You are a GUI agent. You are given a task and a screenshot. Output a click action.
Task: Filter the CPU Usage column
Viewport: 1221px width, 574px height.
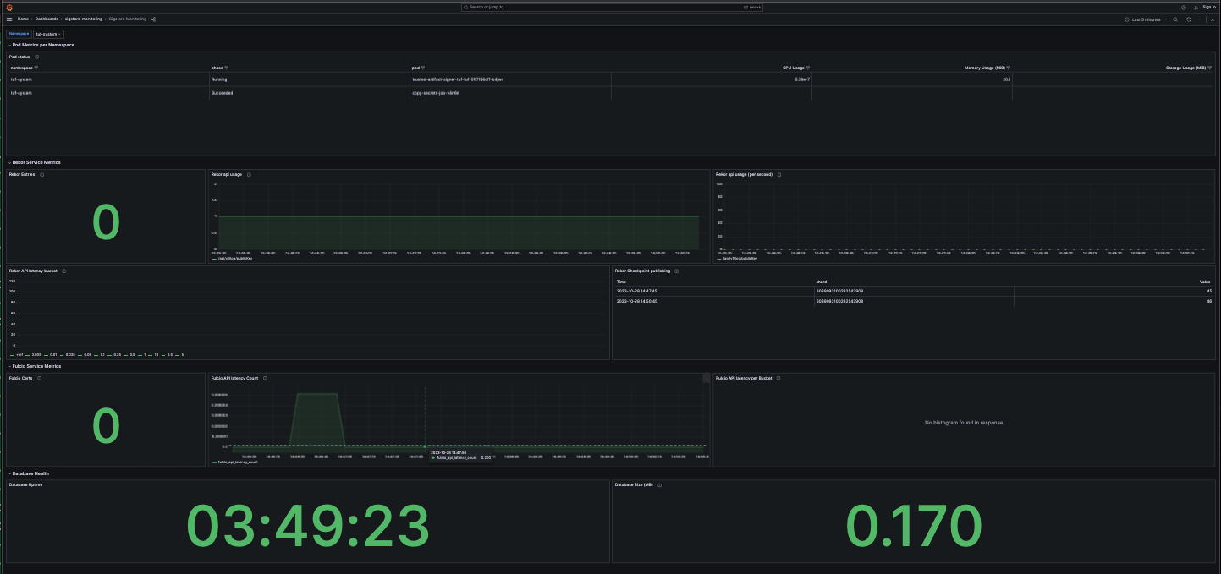(x=807, y=68)
